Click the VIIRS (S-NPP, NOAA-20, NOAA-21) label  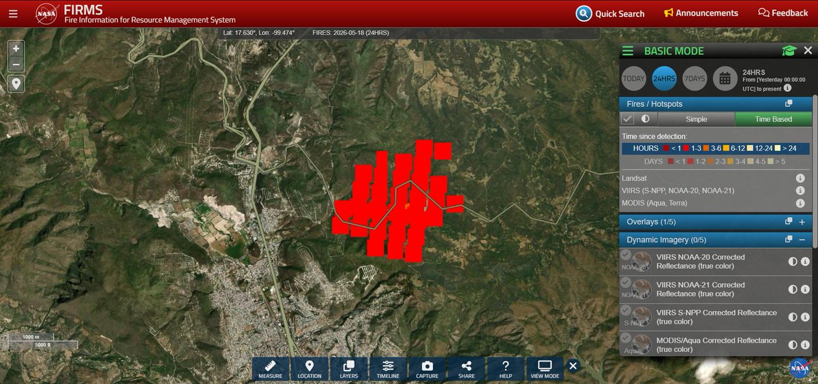click(680, 191)
